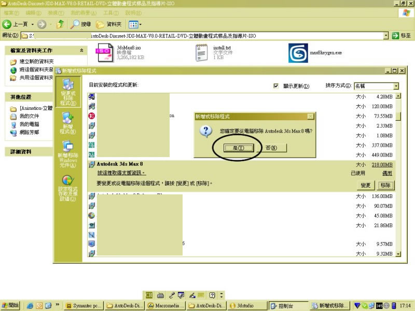Click the 120.00MB size value
This screenshot has width=415, height=311.
[x=382, y=106]
